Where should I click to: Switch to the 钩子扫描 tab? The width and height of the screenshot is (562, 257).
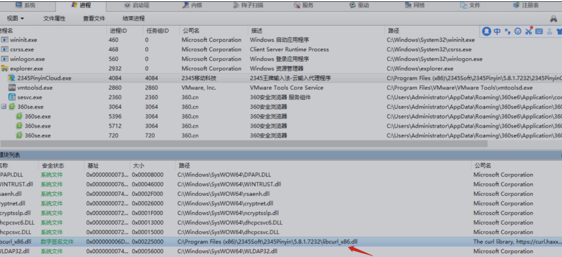(249, 5)
